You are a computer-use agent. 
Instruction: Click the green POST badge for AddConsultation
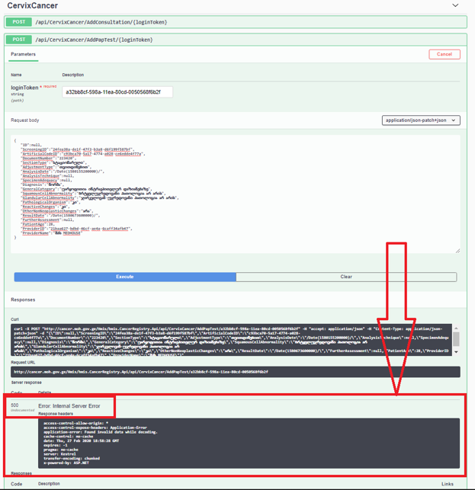click(18, 22)
